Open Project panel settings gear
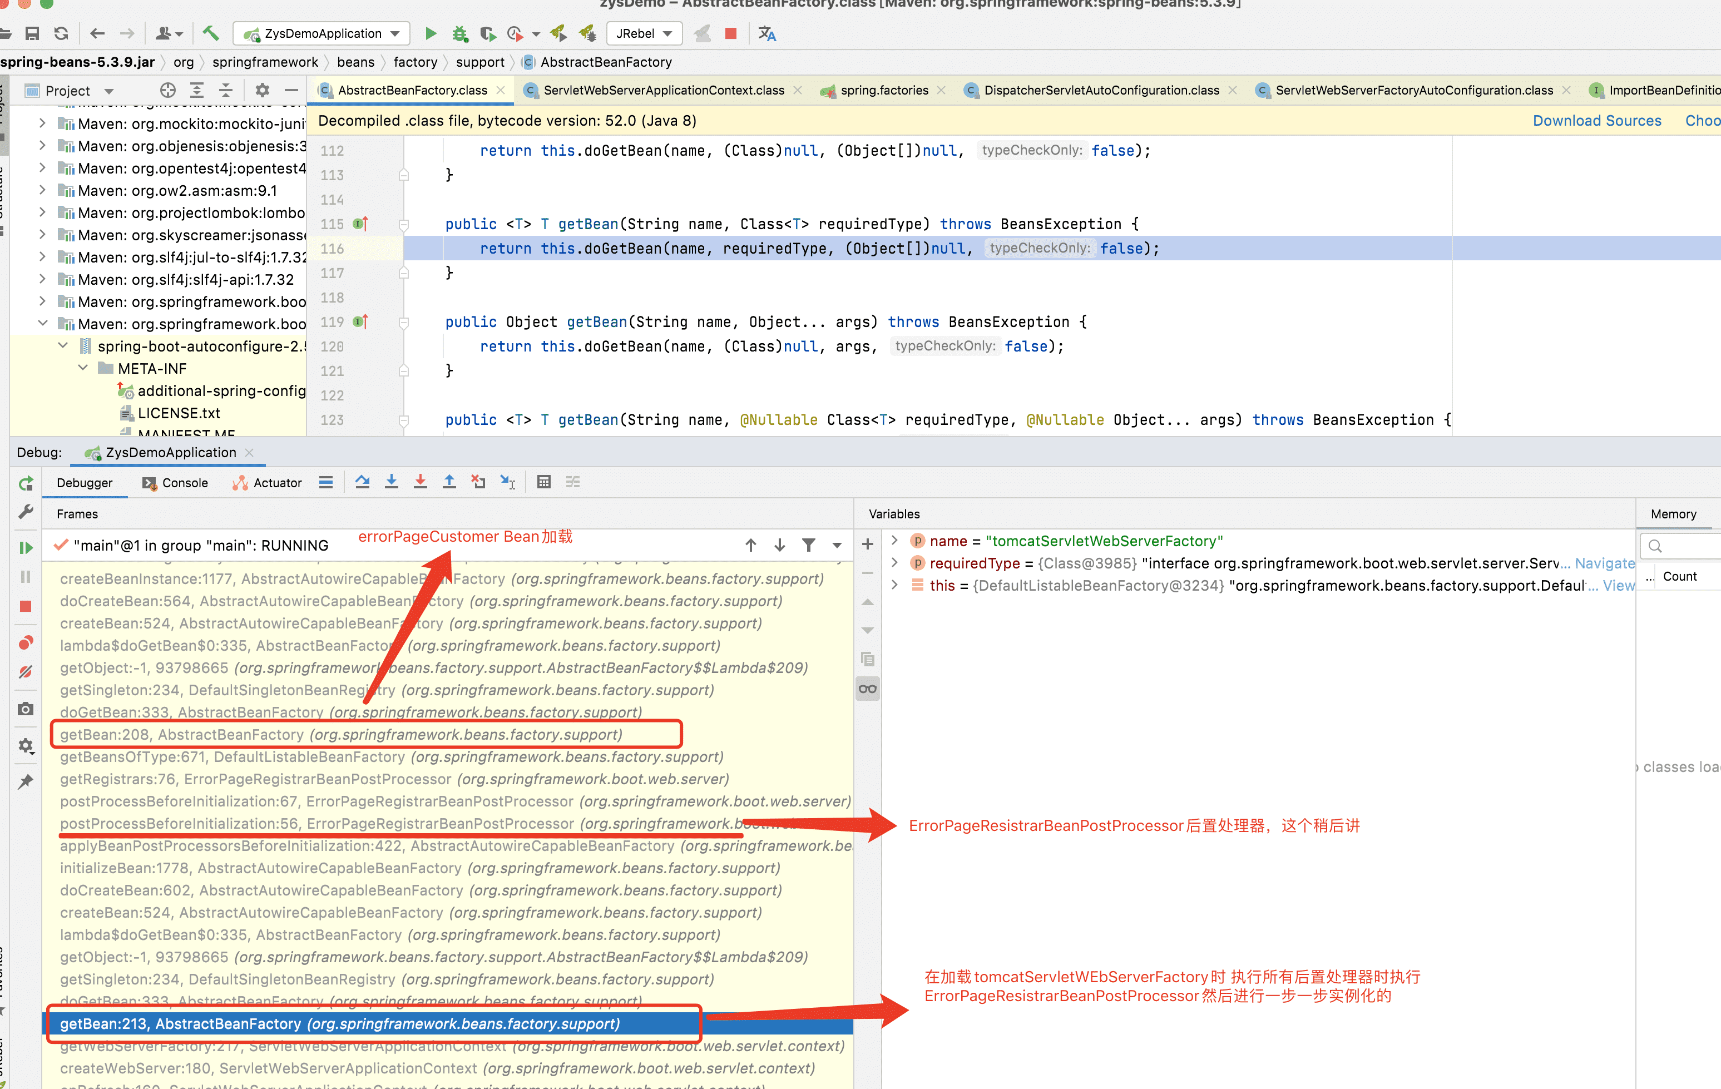The width and height of the screenshot is (1721, 1089). coord(263,90)
